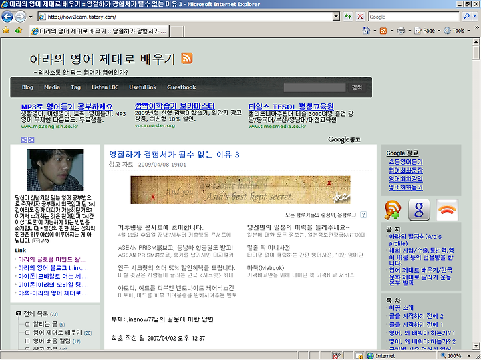Viewport: 481px width, 360px height.
Task: Click the Add to Favorites icon
Action: tap(19, 30)
